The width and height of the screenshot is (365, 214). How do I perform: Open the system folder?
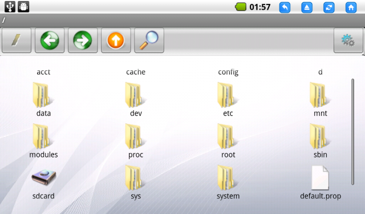point(228,182)
